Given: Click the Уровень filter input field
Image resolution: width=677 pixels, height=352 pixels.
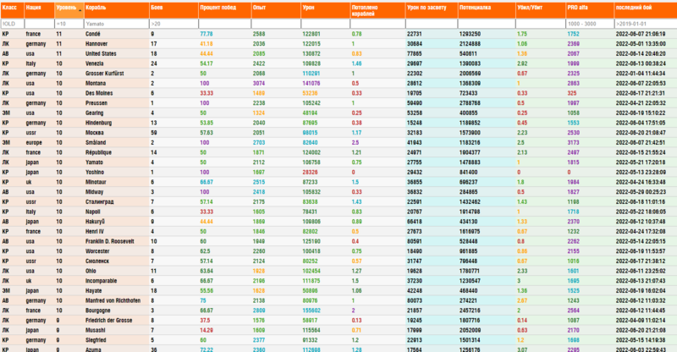Looking at the screenshot, I should (x=69, y=24).
